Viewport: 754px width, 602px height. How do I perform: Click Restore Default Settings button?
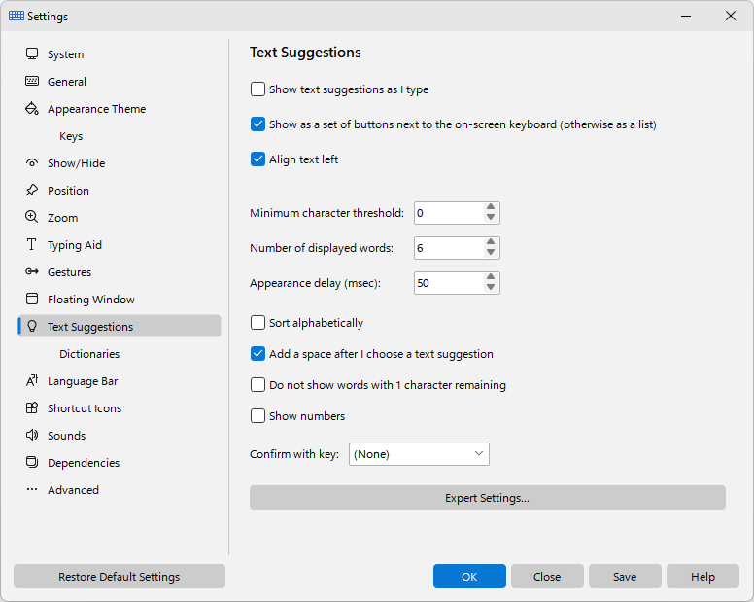tap(120, 577)
